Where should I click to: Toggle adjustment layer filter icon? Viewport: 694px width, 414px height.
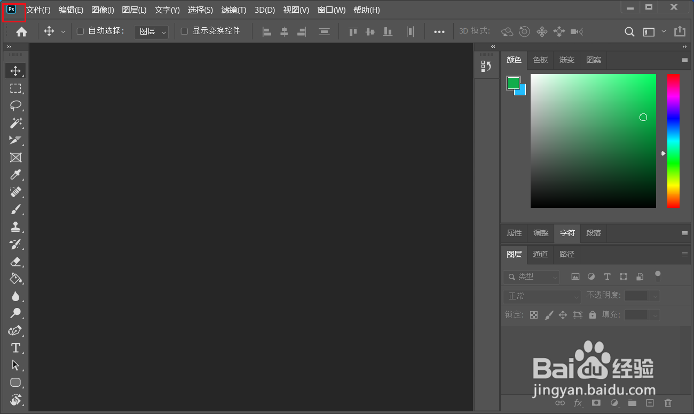click(591, 277)
